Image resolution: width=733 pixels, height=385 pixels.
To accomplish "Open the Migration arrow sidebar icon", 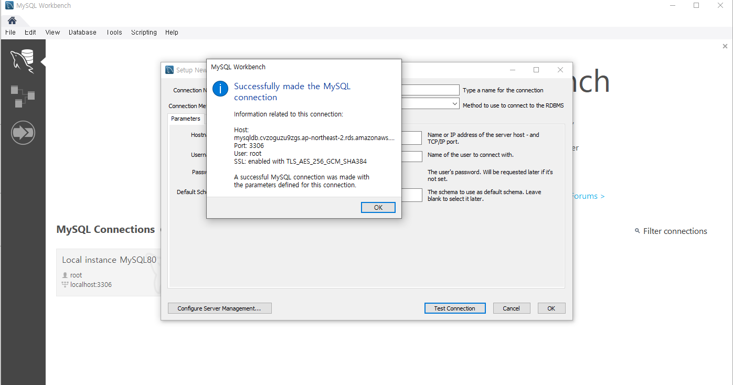I will click(x=23, y=133).
